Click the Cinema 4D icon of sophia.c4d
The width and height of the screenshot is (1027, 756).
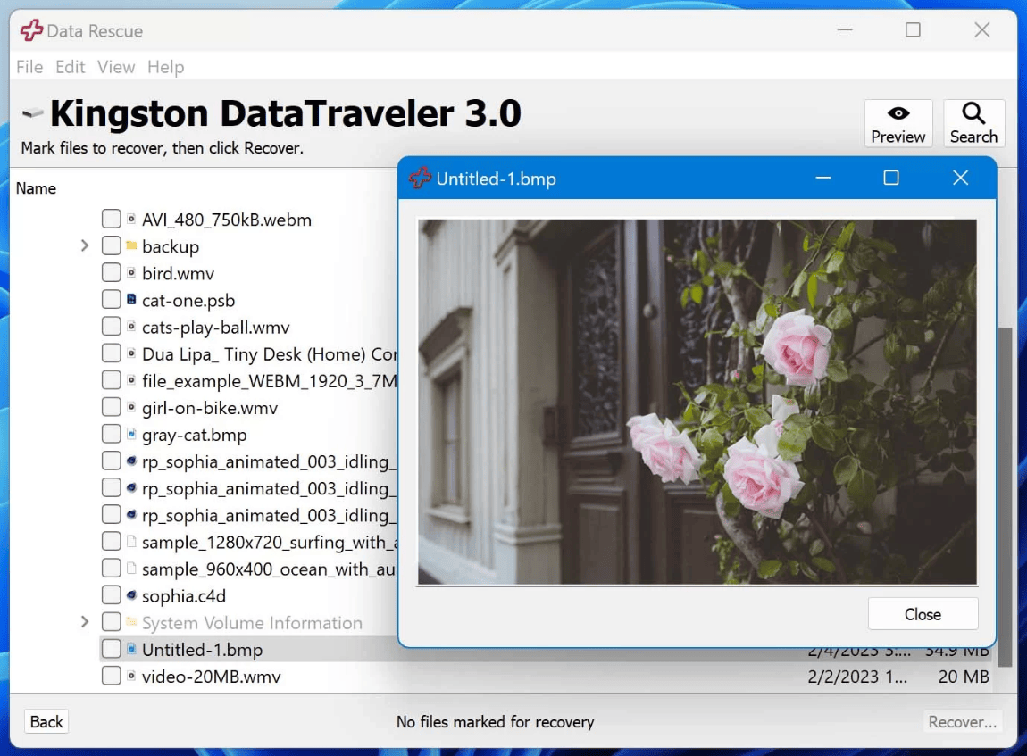(131, 595)
